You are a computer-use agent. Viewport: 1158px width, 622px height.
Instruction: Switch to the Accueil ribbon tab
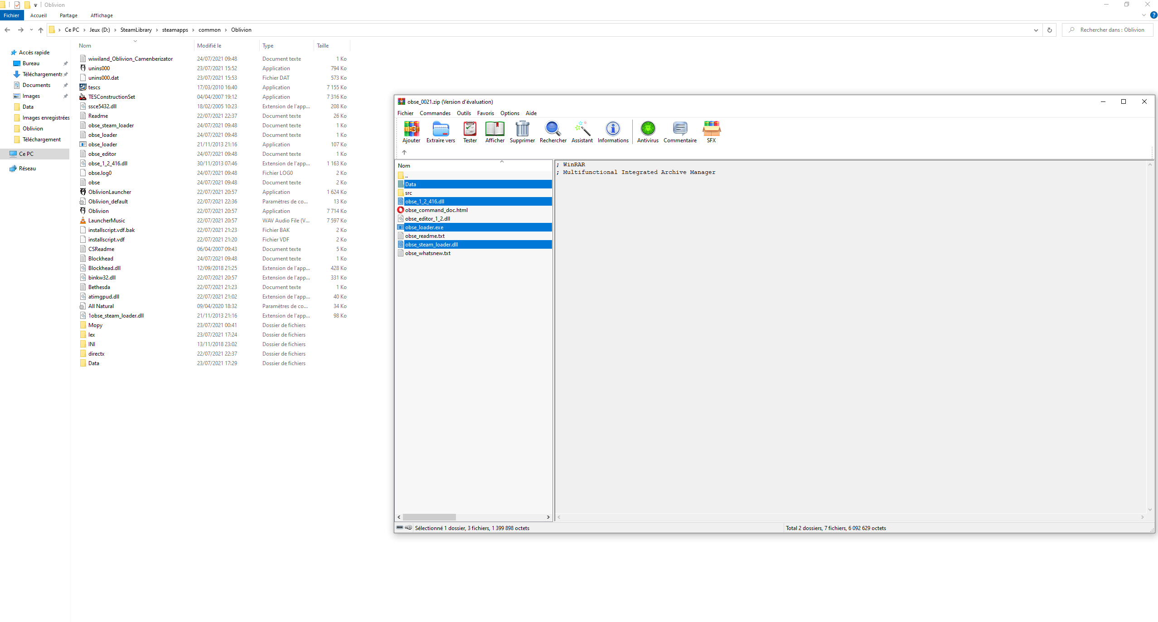(39, 15)
